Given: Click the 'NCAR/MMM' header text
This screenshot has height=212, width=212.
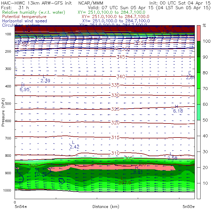Looking at the screenshot, I should coord(91,3).
